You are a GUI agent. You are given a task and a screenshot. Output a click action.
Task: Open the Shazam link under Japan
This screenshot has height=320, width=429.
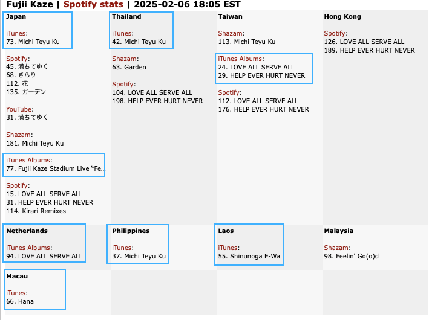pos(18,135)
